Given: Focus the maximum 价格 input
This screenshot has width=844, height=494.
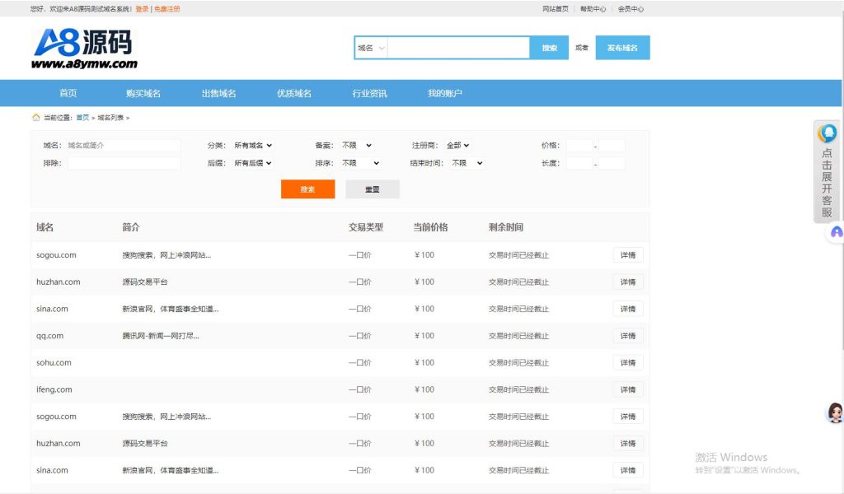Looking at the screenshot, I should click(x=612, y=145).
